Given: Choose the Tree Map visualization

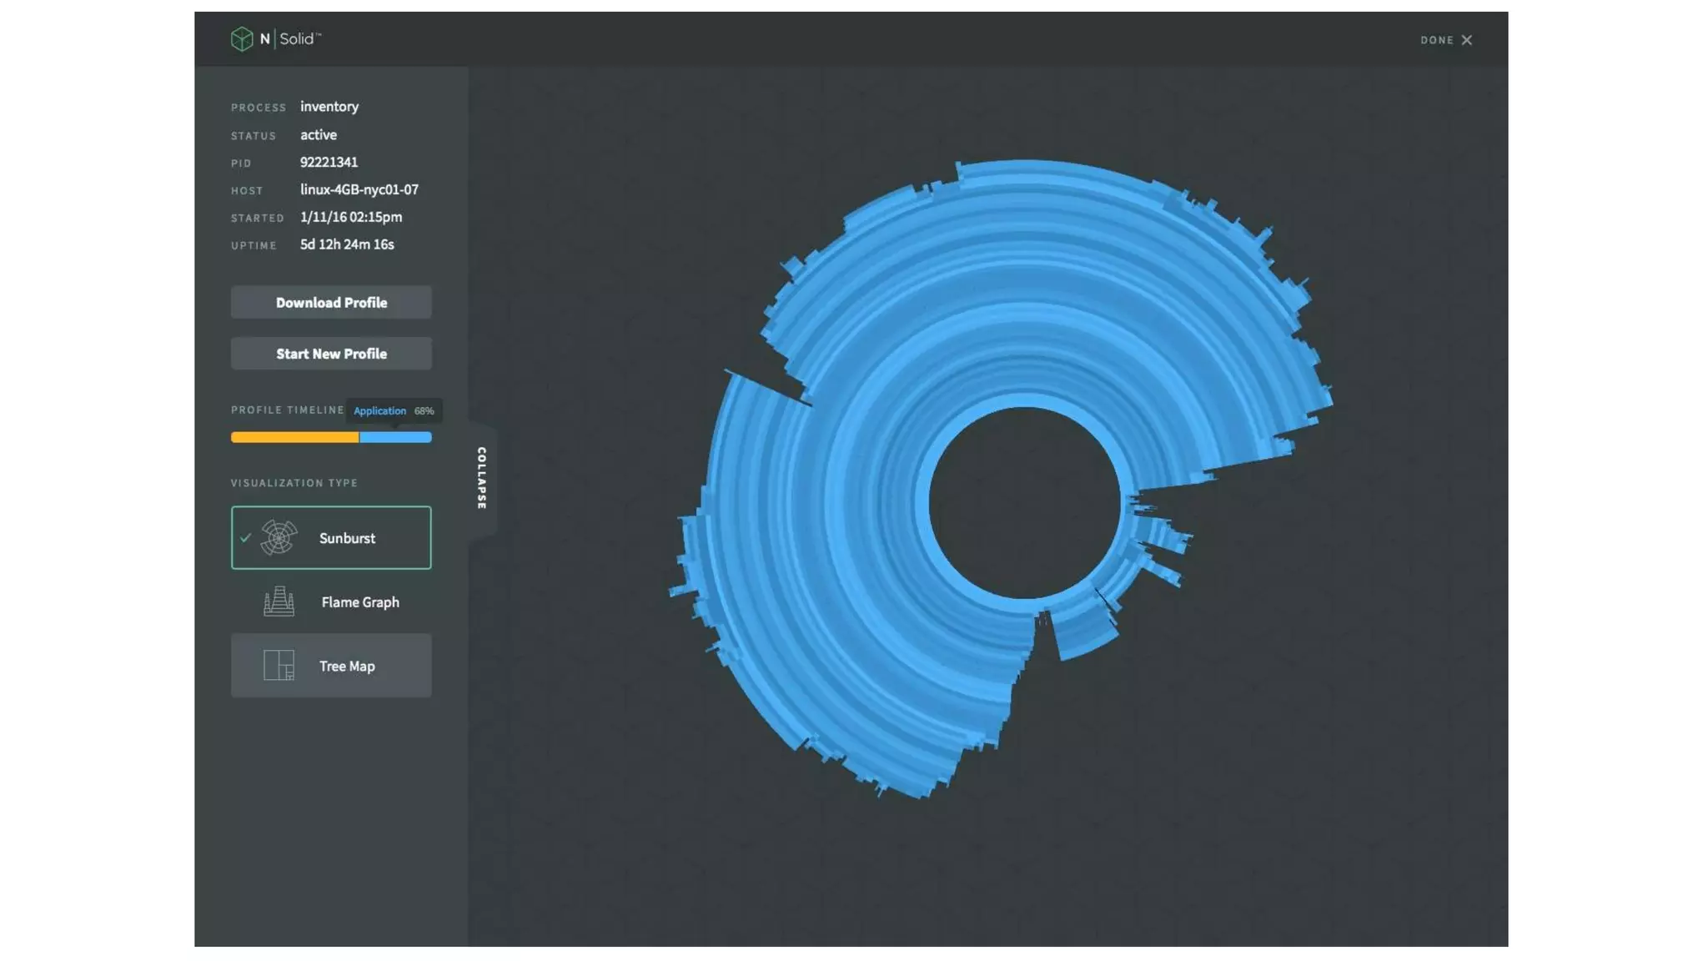Looking at the screenshot, I should click(347, 666).
